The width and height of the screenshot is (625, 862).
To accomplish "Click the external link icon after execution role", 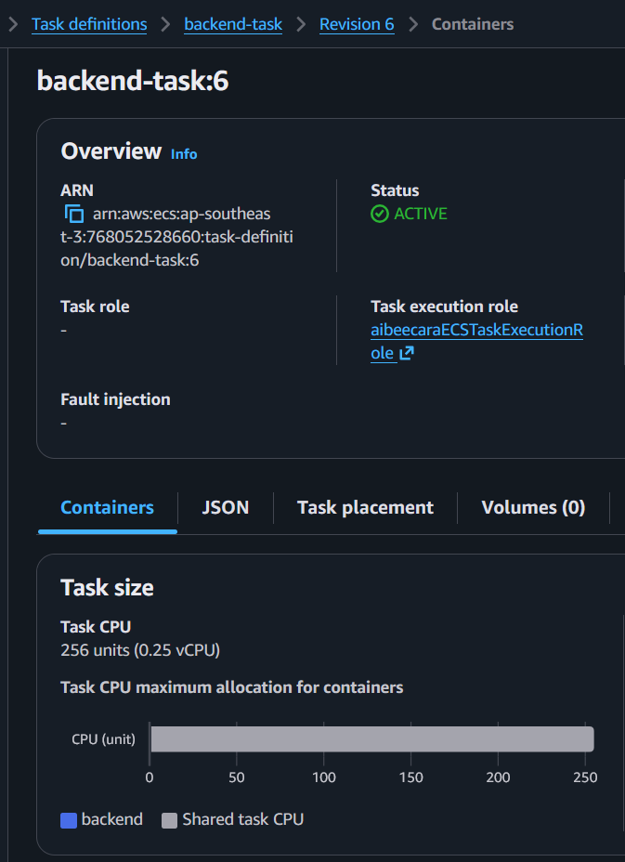I will [406, 353].
